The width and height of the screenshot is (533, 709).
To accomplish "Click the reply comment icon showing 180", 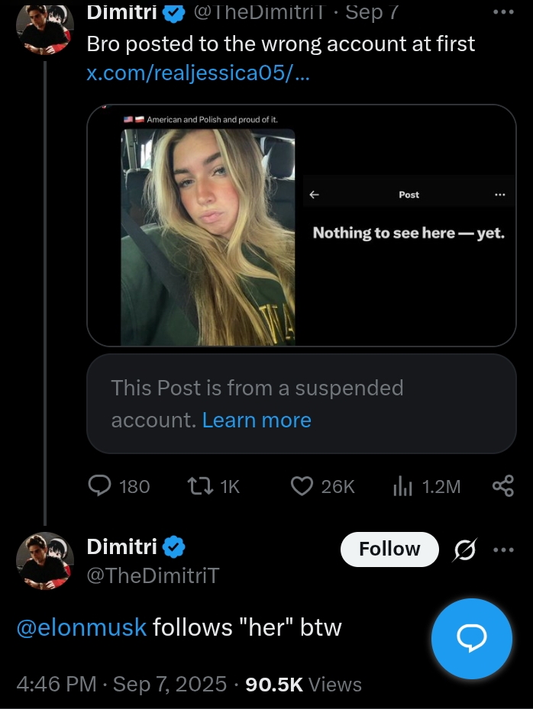I will pos(101,486).
